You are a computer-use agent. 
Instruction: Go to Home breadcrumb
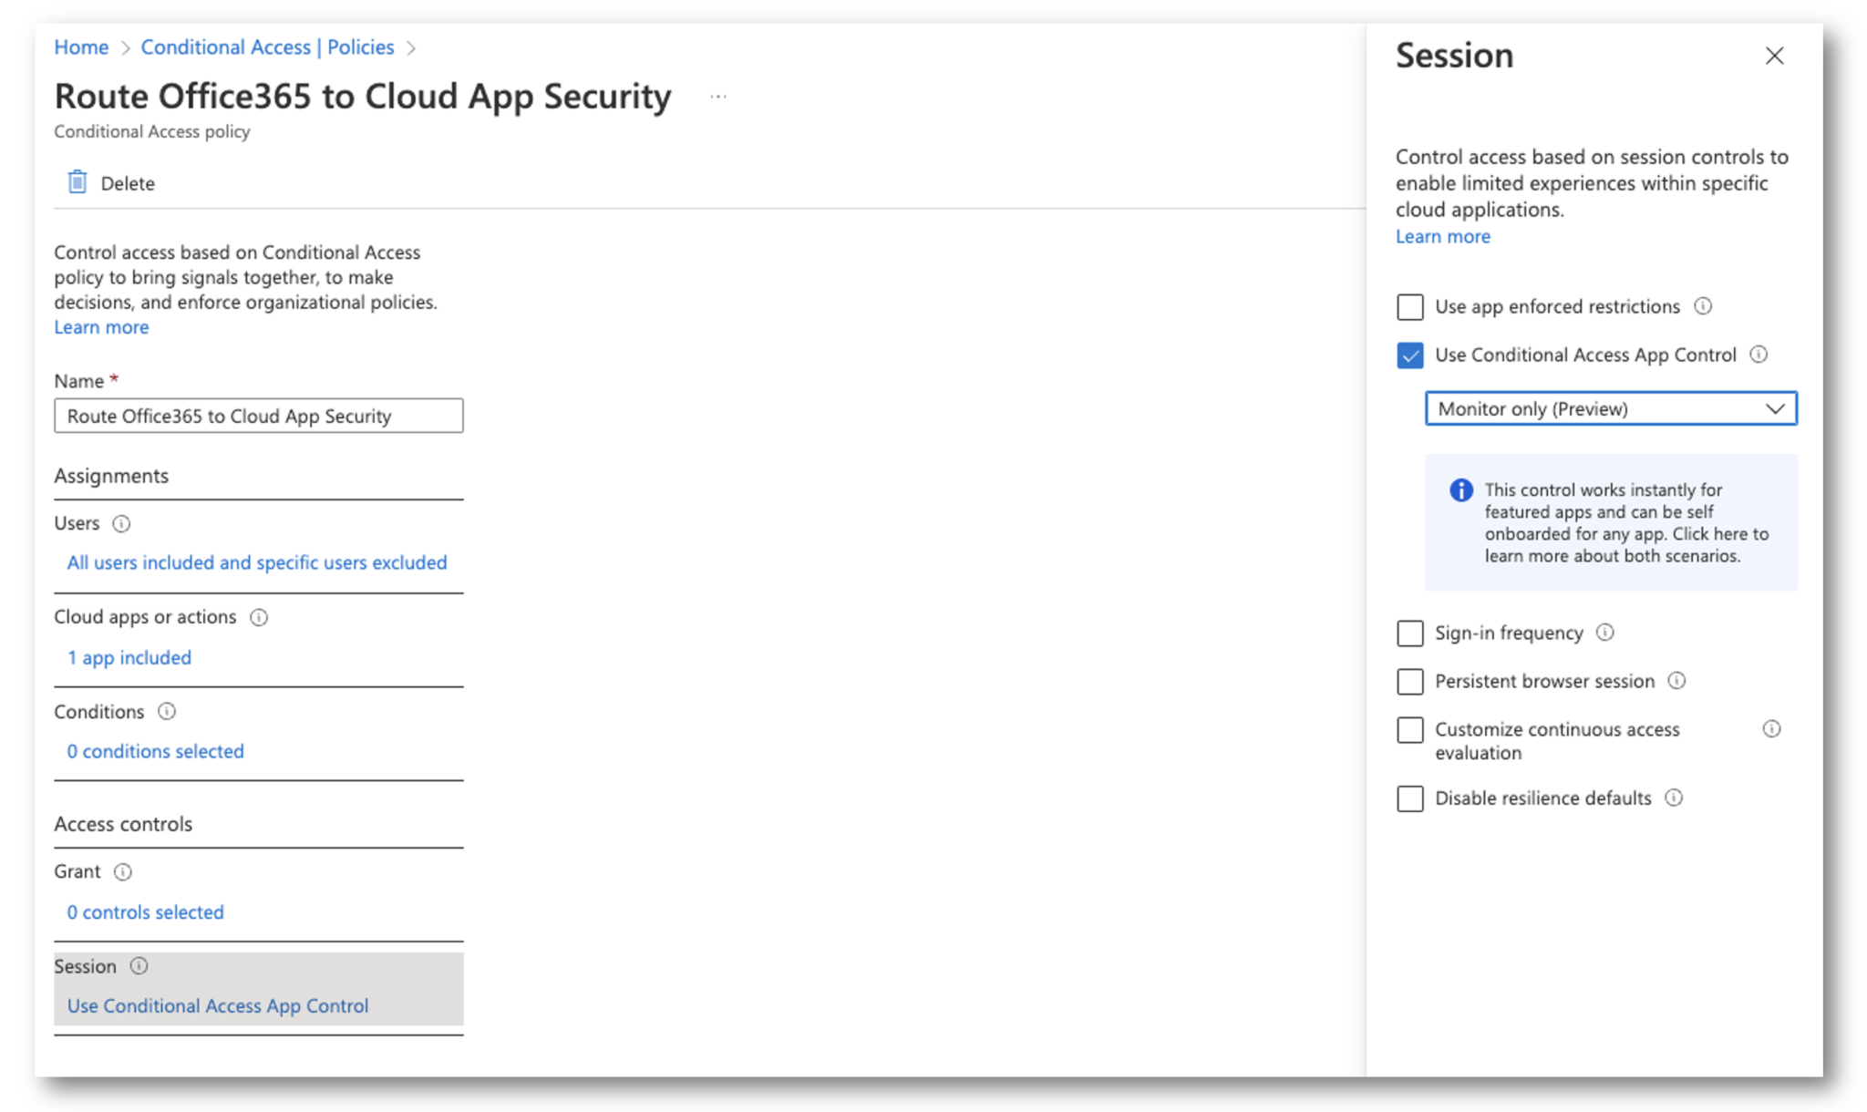tap(81, 47)
